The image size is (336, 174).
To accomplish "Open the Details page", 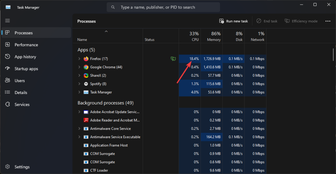I will pos(36,92).
